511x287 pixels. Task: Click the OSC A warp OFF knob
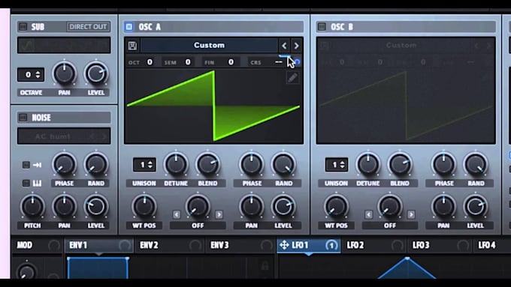[198, 206]
